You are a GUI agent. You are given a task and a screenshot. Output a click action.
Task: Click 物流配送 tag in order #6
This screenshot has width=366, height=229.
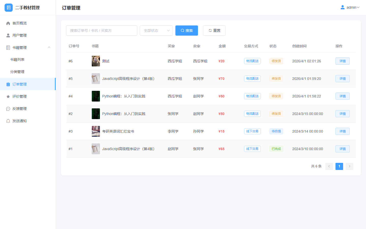[252, 61]
